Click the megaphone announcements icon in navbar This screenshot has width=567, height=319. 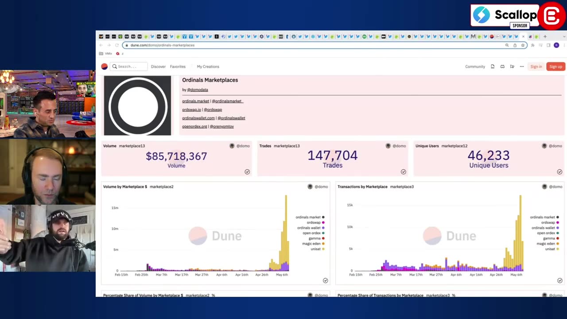point(512,66)
